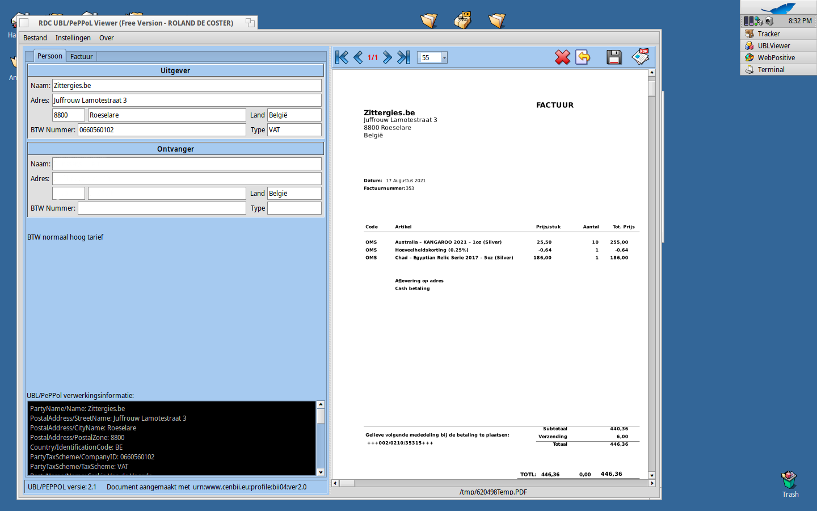
Task: Click the red X delete icon
Action: click(562, 57)
